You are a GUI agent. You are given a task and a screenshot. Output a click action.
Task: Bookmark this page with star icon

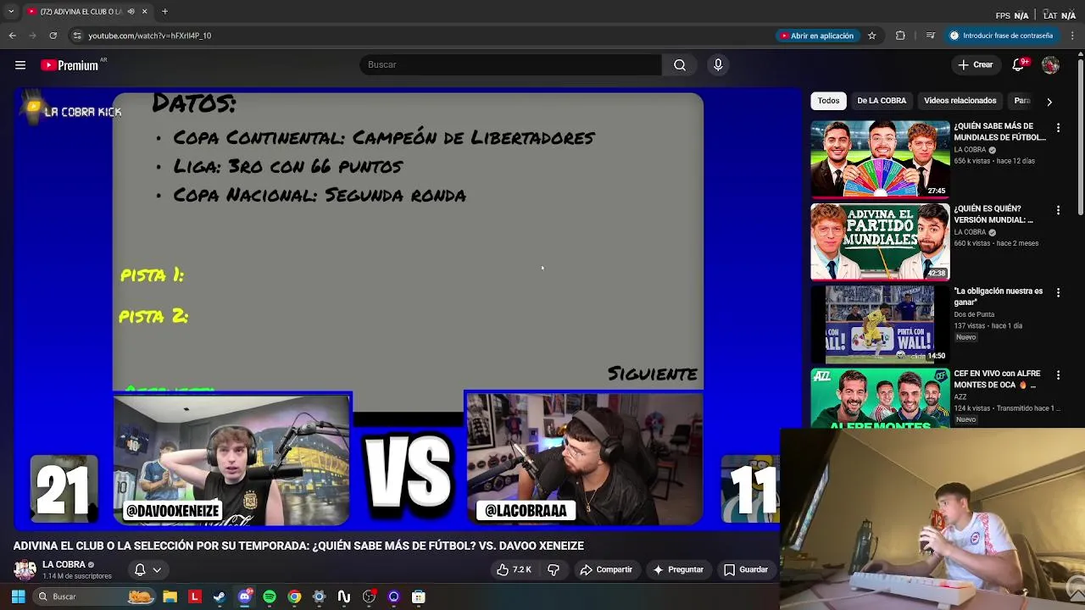pyautogui.click(x=871, y=36)
